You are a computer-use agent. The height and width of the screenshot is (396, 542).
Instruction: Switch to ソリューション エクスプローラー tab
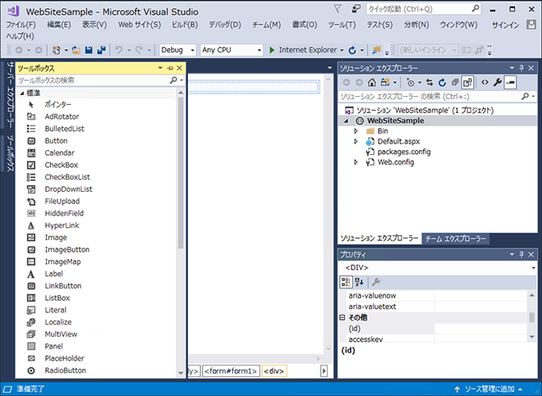click(x=379, y=239)
